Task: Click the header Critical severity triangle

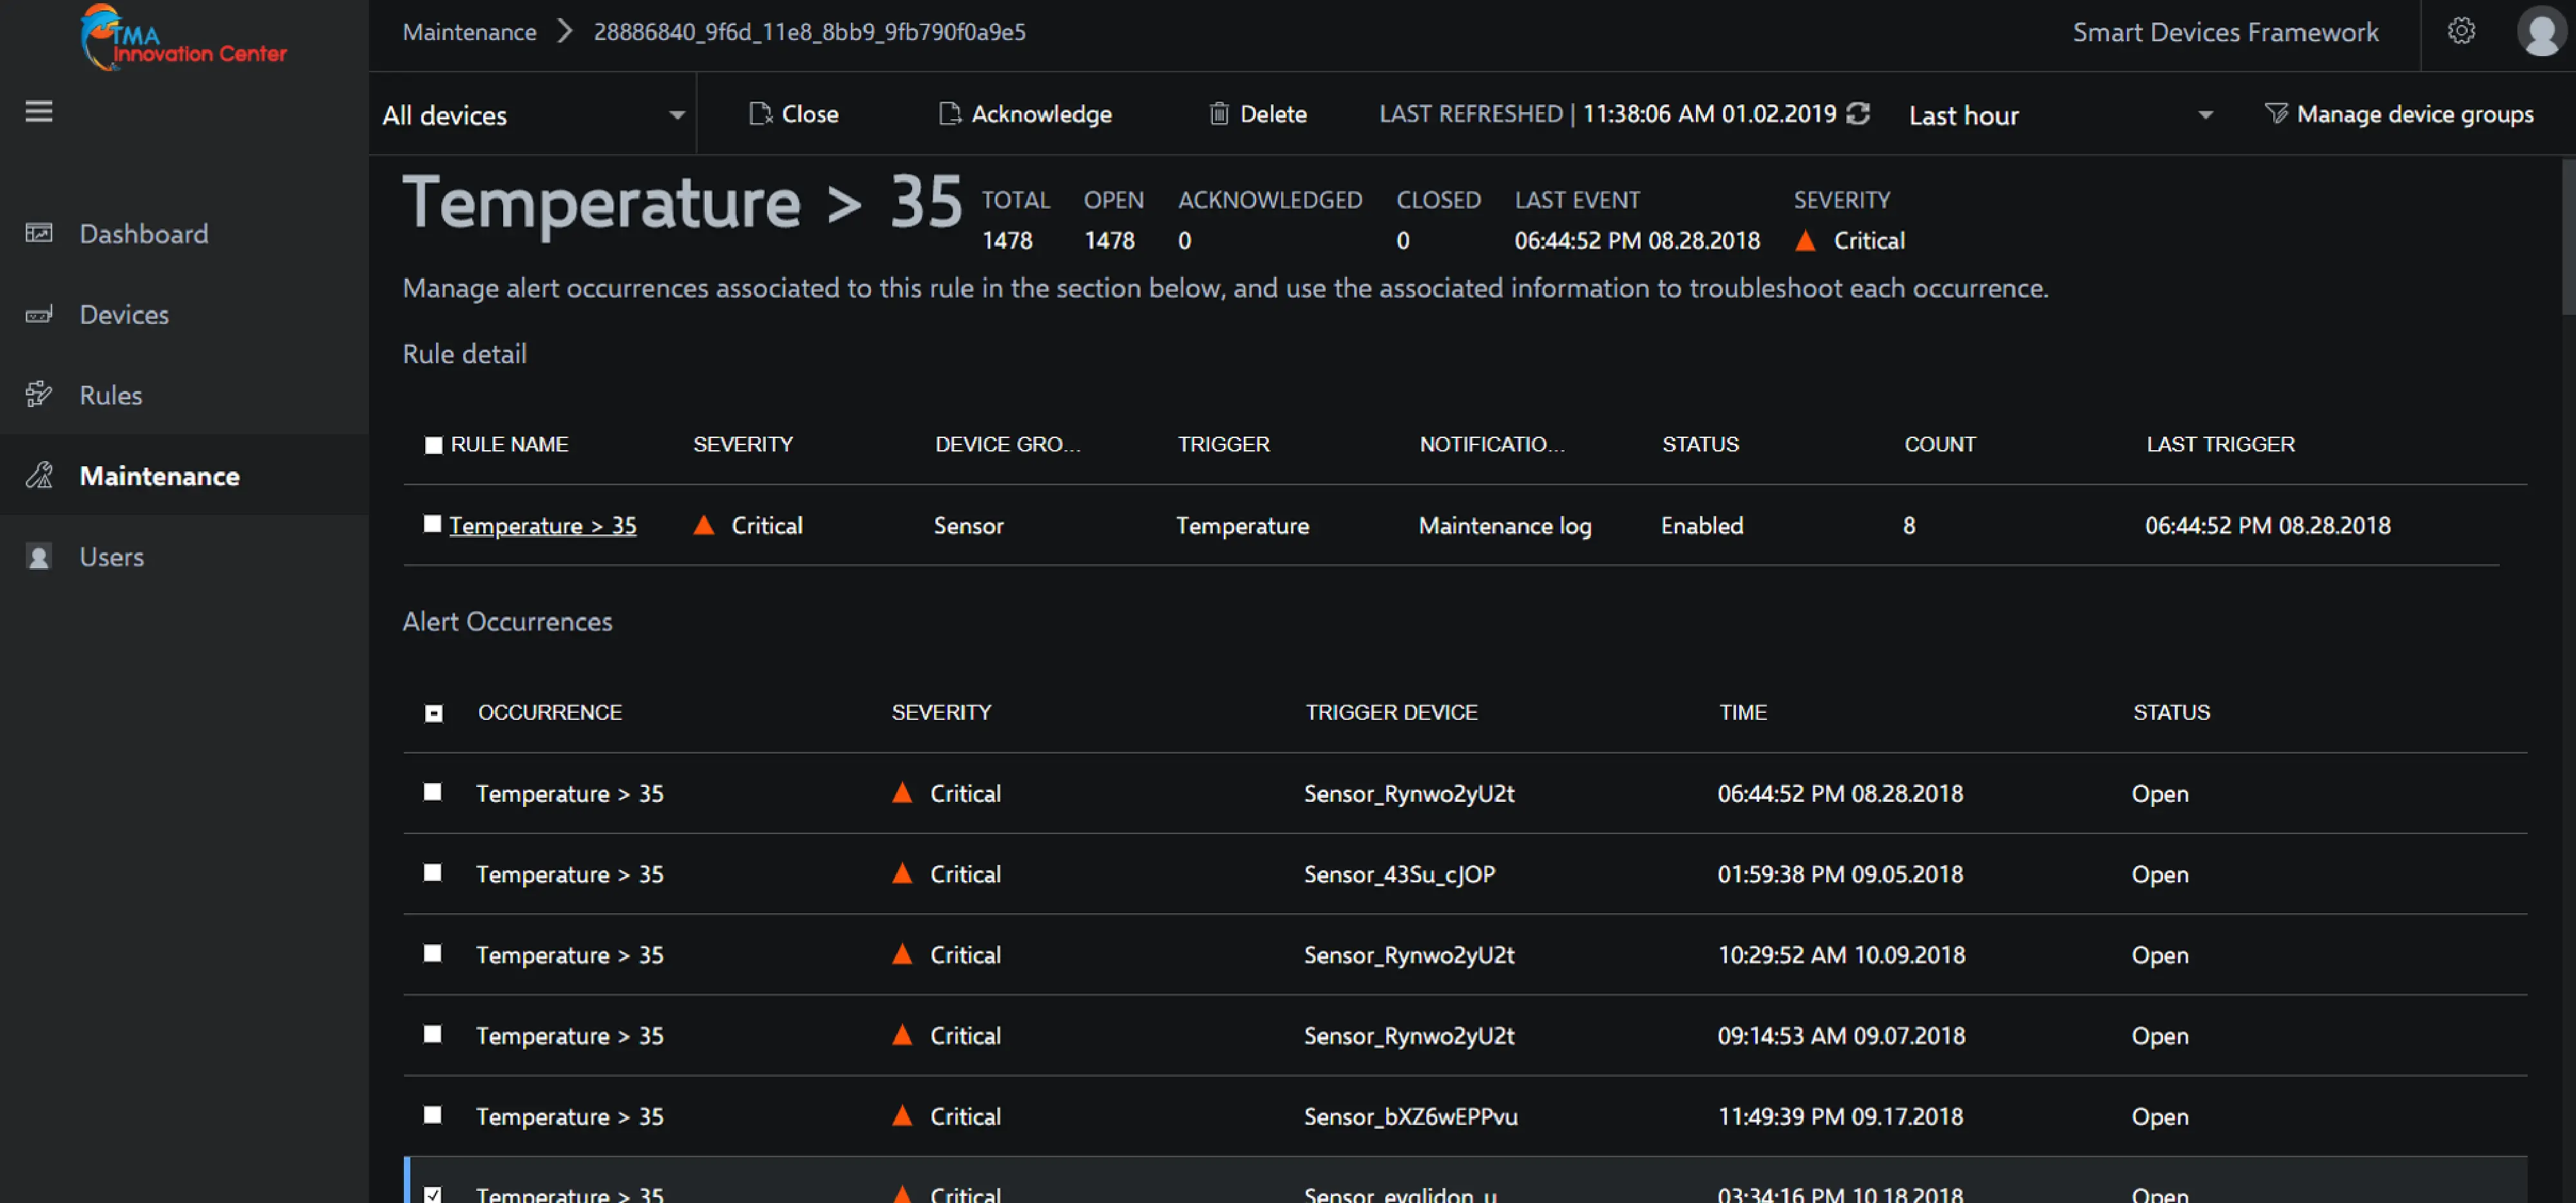Action: pos(1805,241)
